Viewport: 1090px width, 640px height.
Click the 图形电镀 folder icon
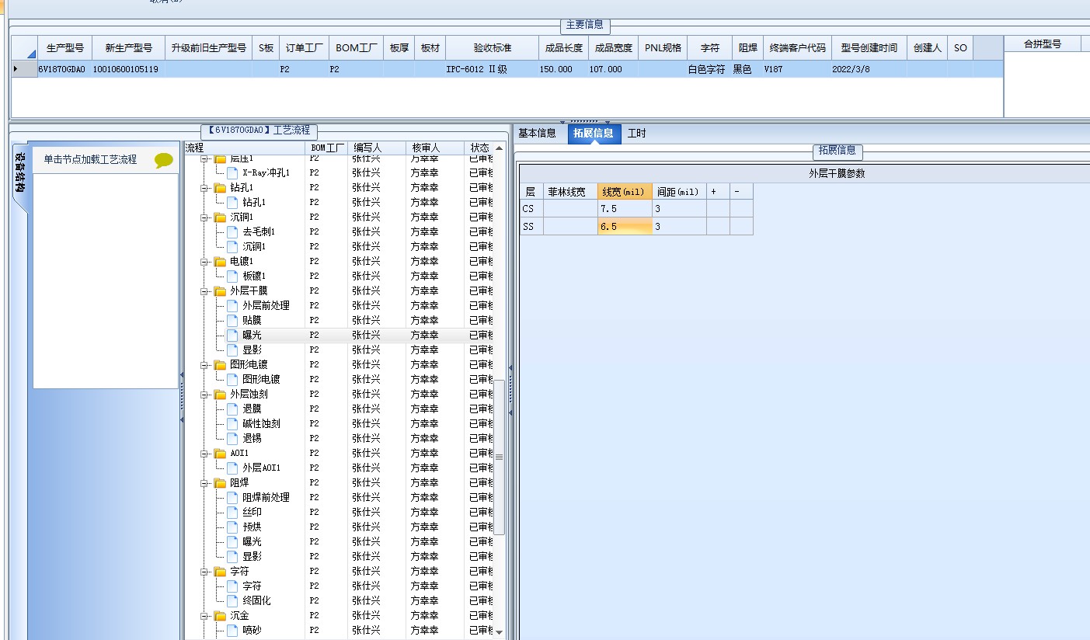click(x=220, y=365)
